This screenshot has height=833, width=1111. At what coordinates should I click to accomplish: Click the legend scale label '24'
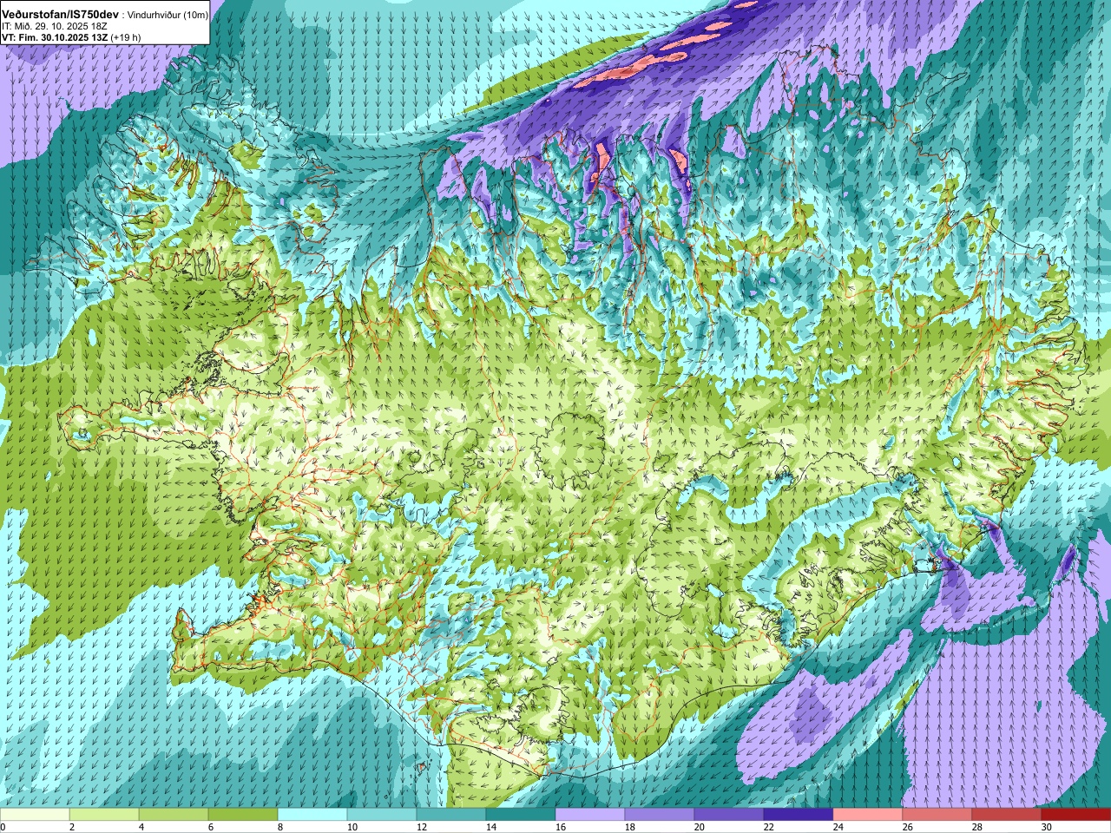(838, 827)
